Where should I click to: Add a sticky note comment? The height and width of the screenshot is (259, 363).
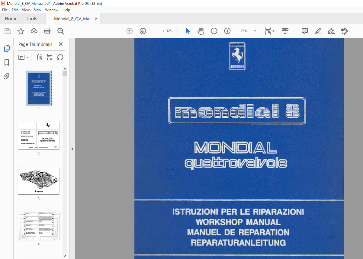pos(304,31)
